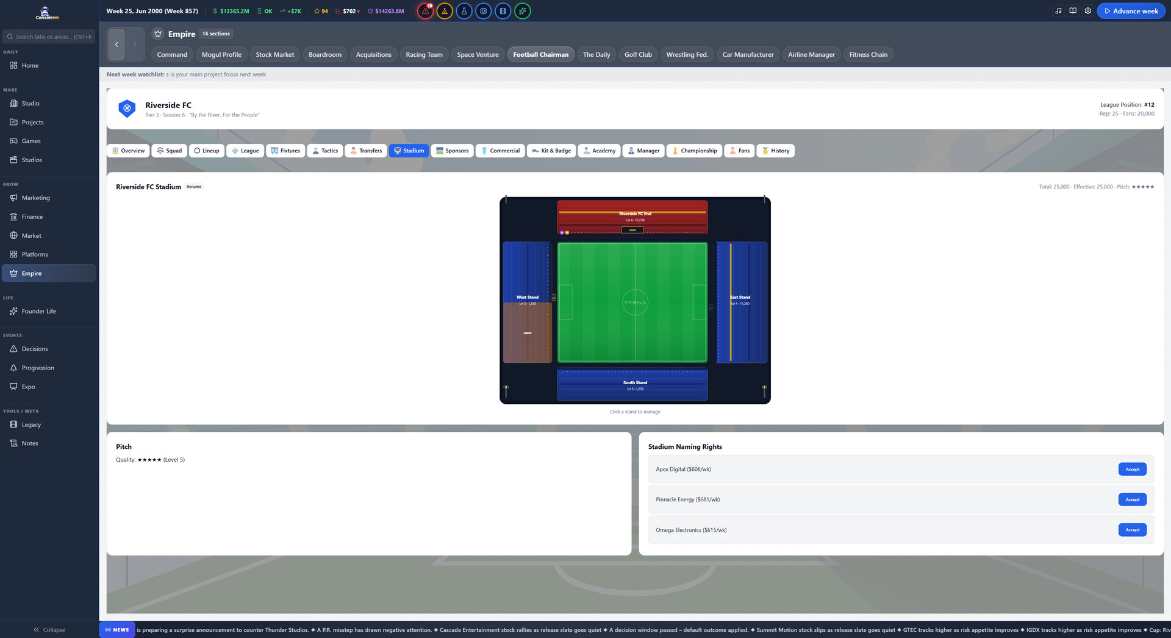This screenshot has height=638, width=1171.
Task: Select the West Stand on the stadium map
Action: pyautogui.click(x=528, y=302)
